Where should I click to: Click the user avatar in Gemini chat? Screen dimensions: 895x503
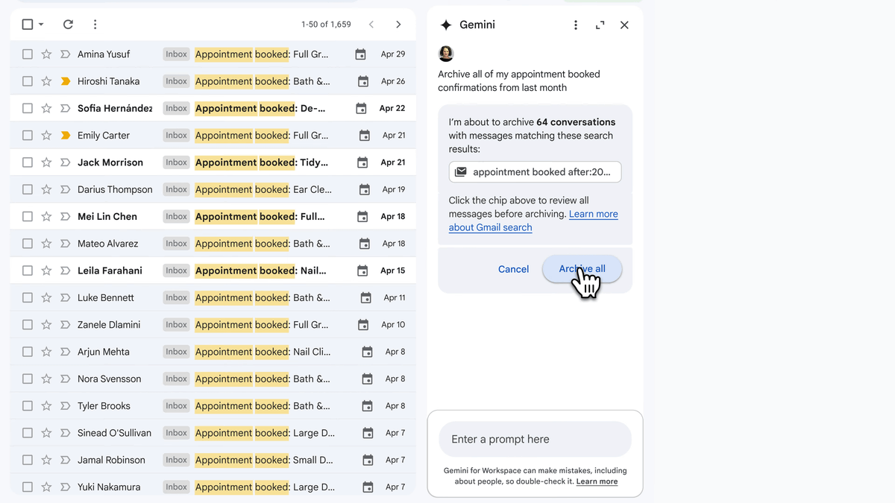(x=446, y=54)
